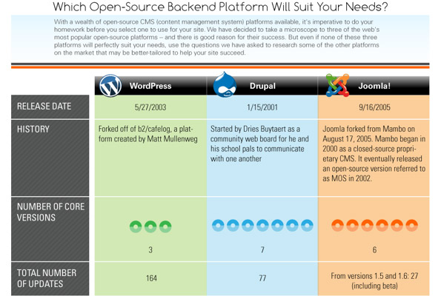Click the first blue Drupal version disc
The image size is (441, 296).
[218, 225]
